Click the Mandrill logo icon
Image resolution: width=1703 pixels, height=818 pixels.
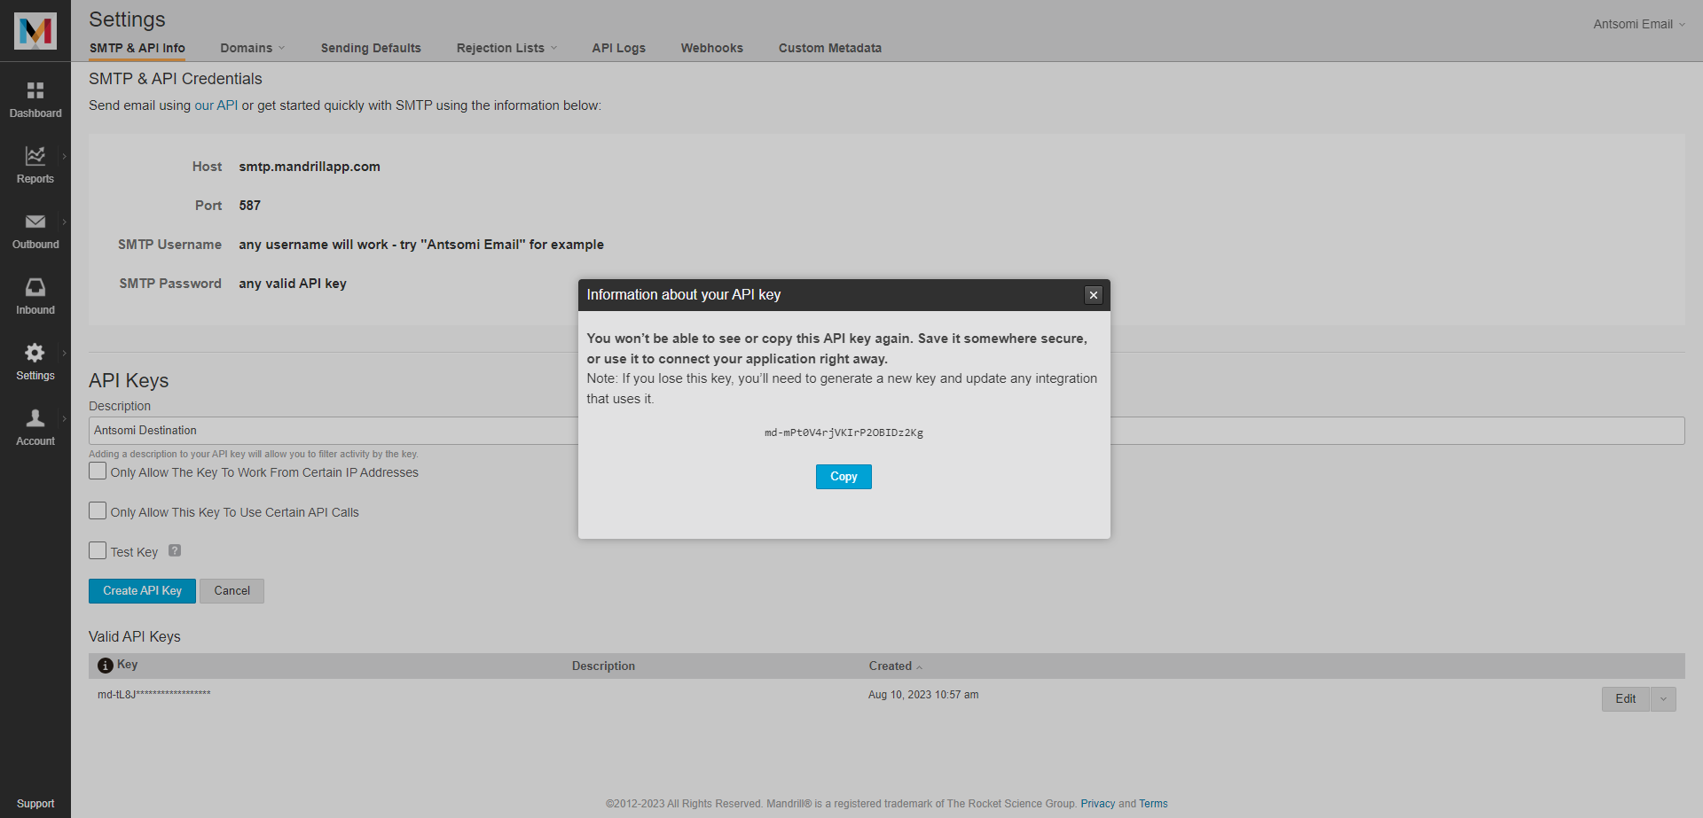pos(35,31)
